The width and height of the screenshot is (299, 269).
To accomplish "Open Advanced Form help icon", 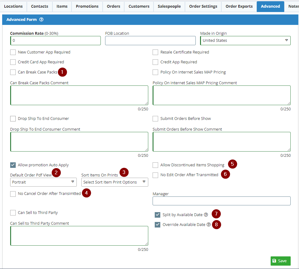I will coord(41,19).
